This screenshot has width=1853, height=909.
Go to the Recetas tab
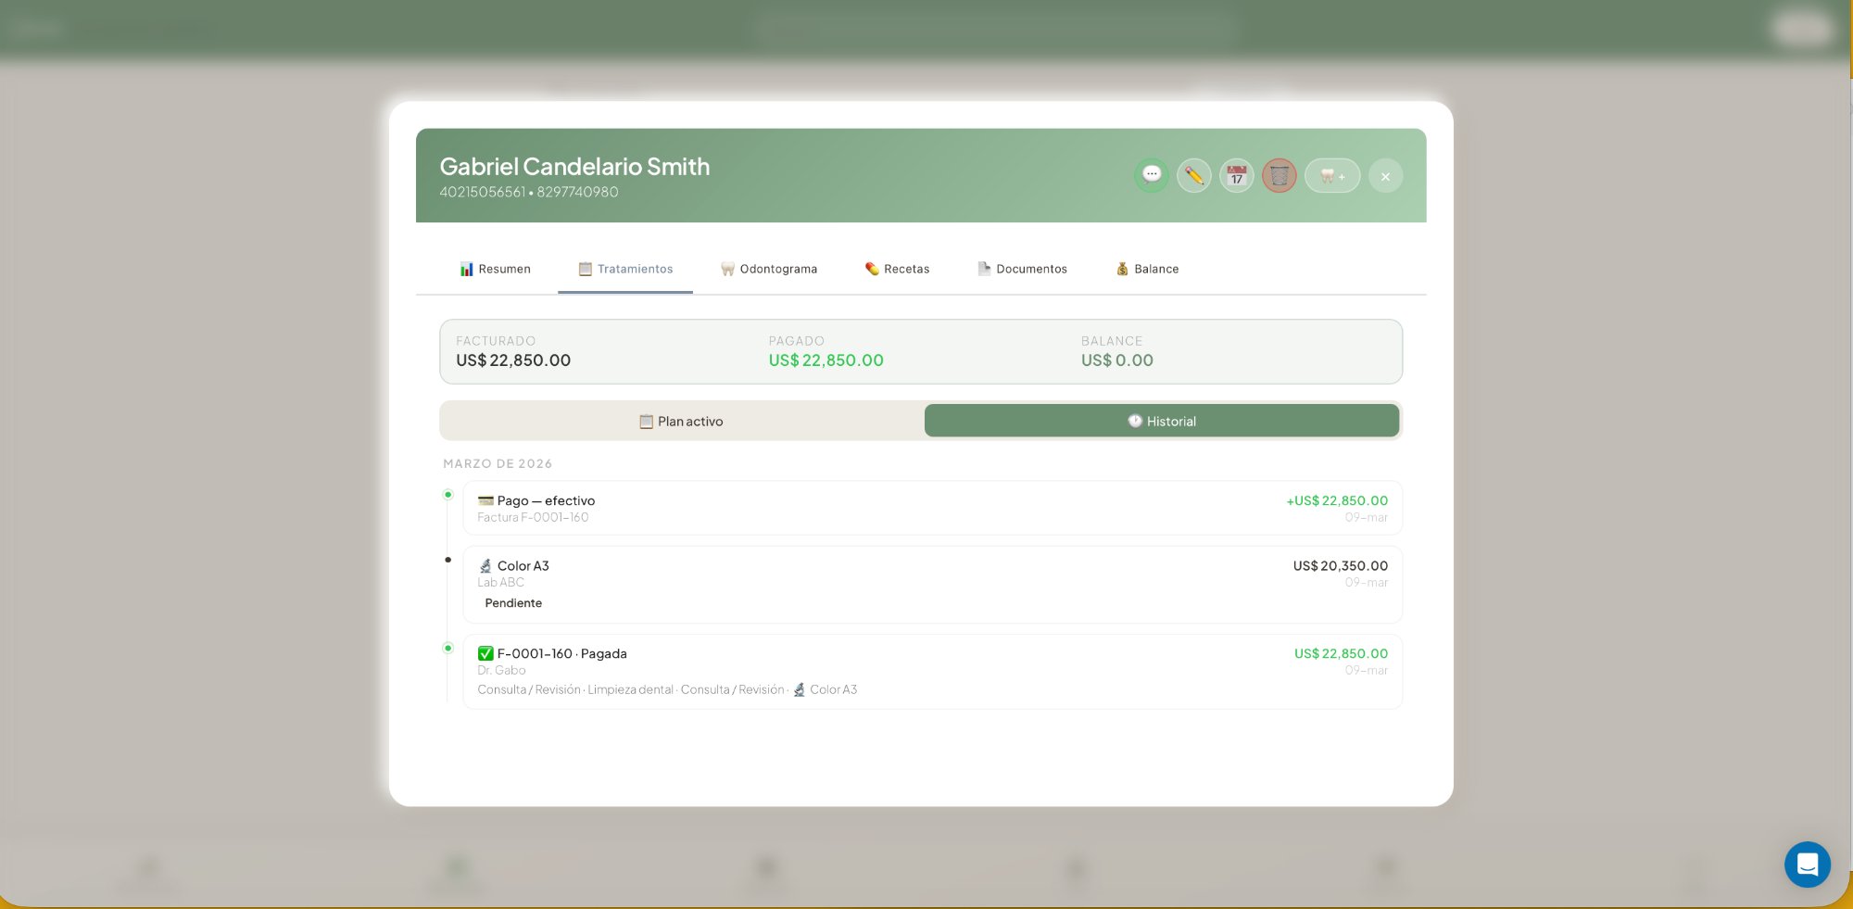(897, 269)
